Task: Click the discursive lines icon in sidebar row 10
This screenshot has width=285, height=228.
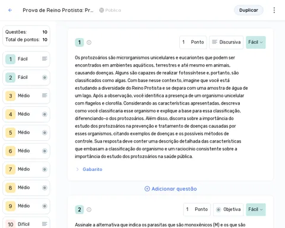Action: [x=45, y=224]
